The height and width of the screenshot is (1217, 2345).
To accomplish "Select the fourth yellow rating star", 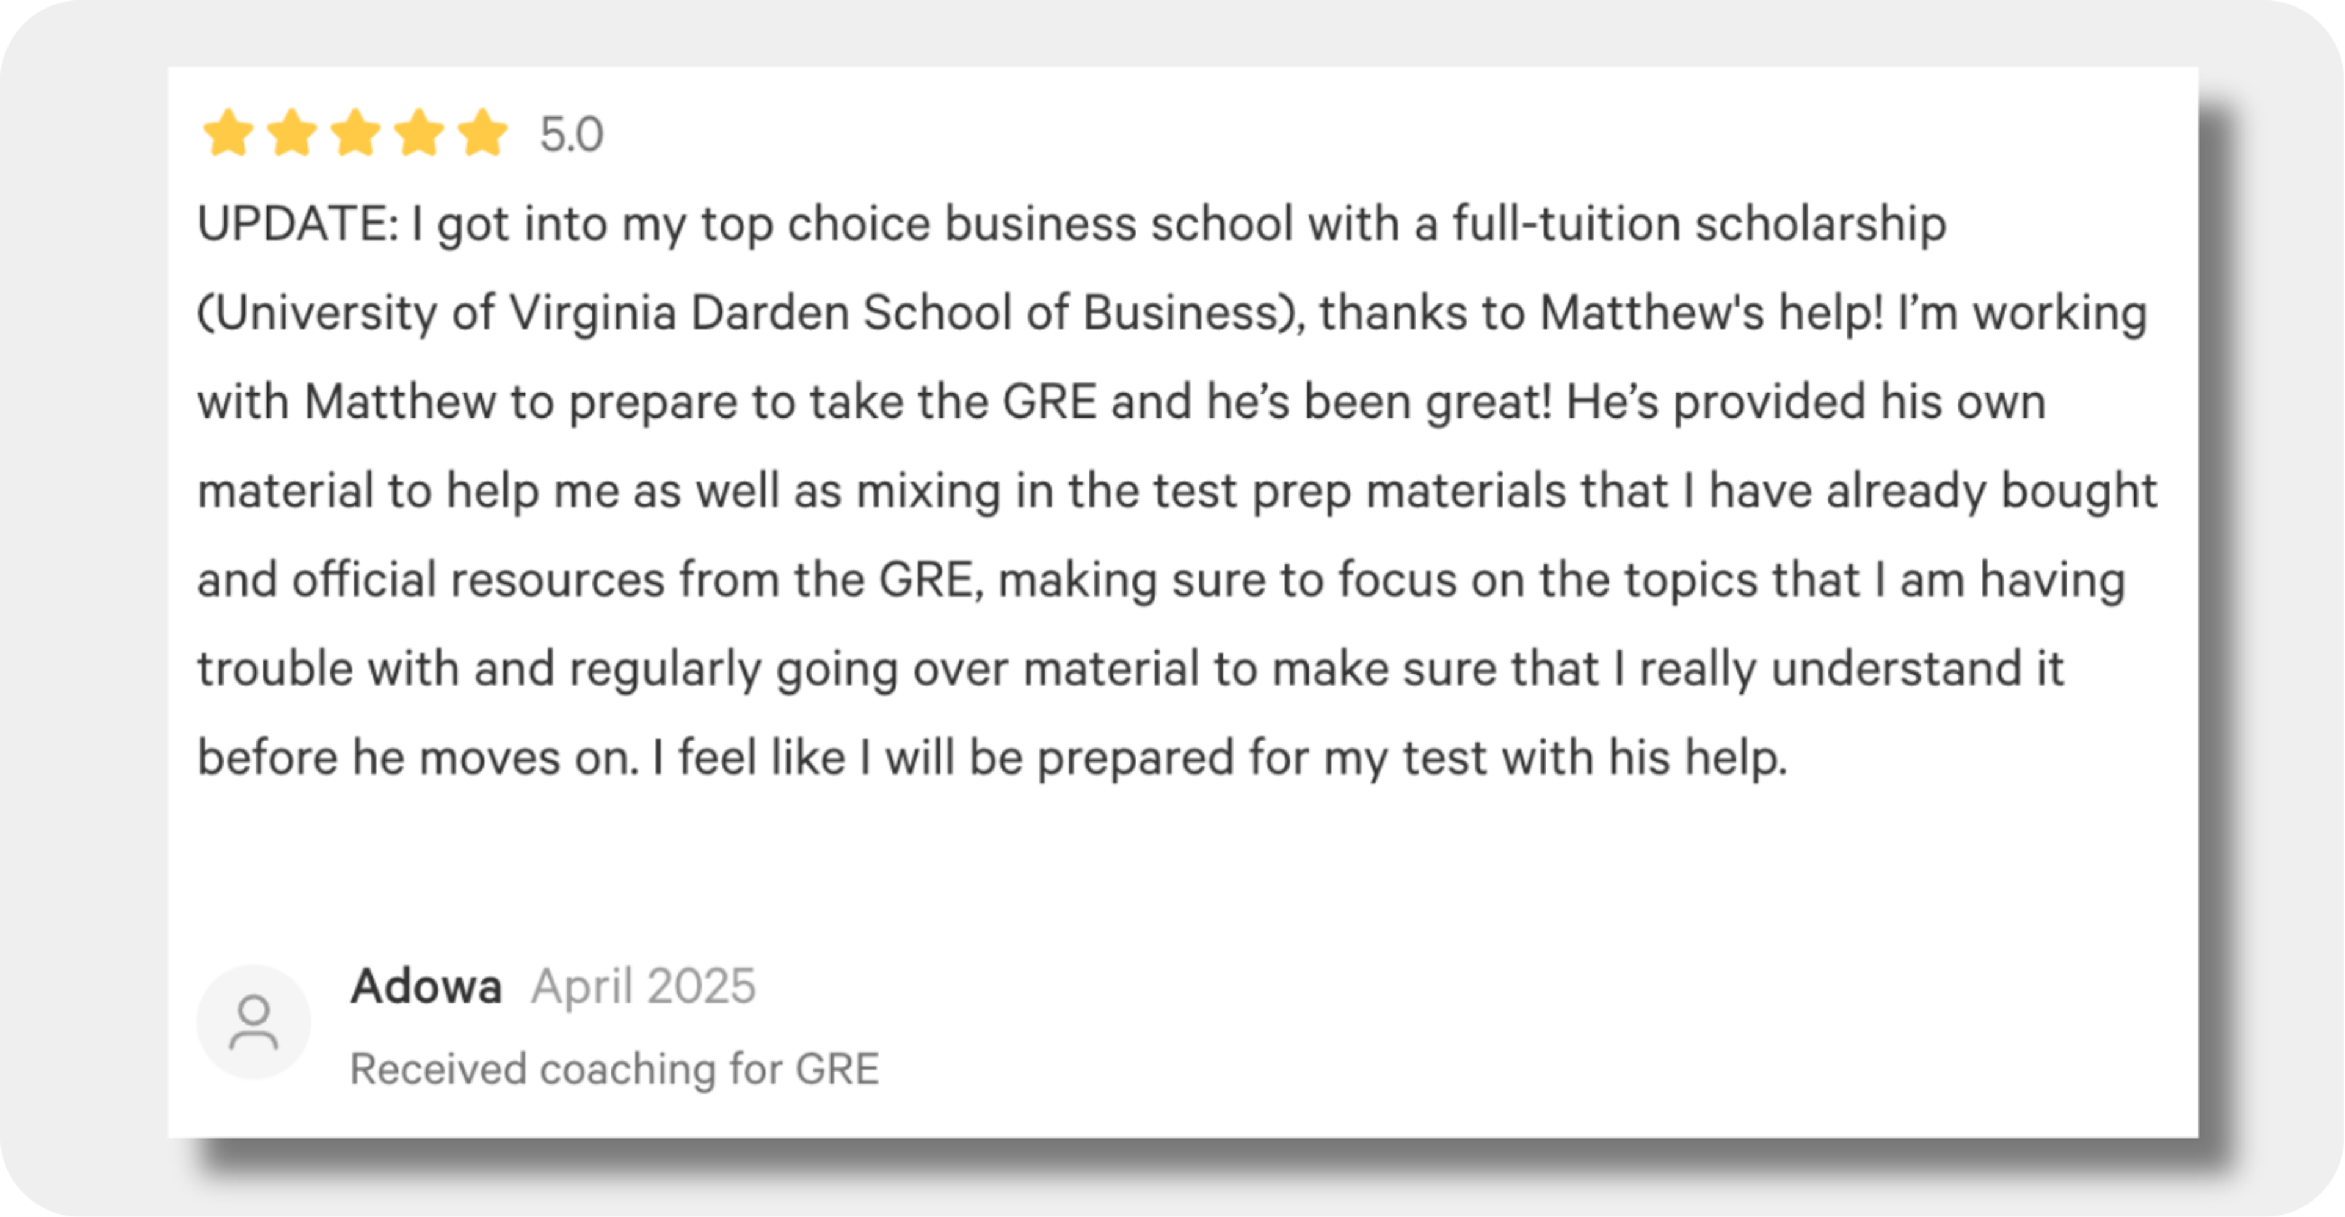I will click(x=419, y=133).
